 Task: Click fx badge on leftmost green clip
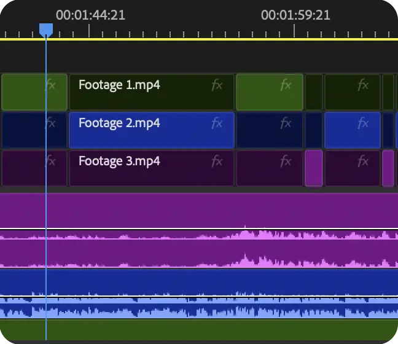[50, 85]
